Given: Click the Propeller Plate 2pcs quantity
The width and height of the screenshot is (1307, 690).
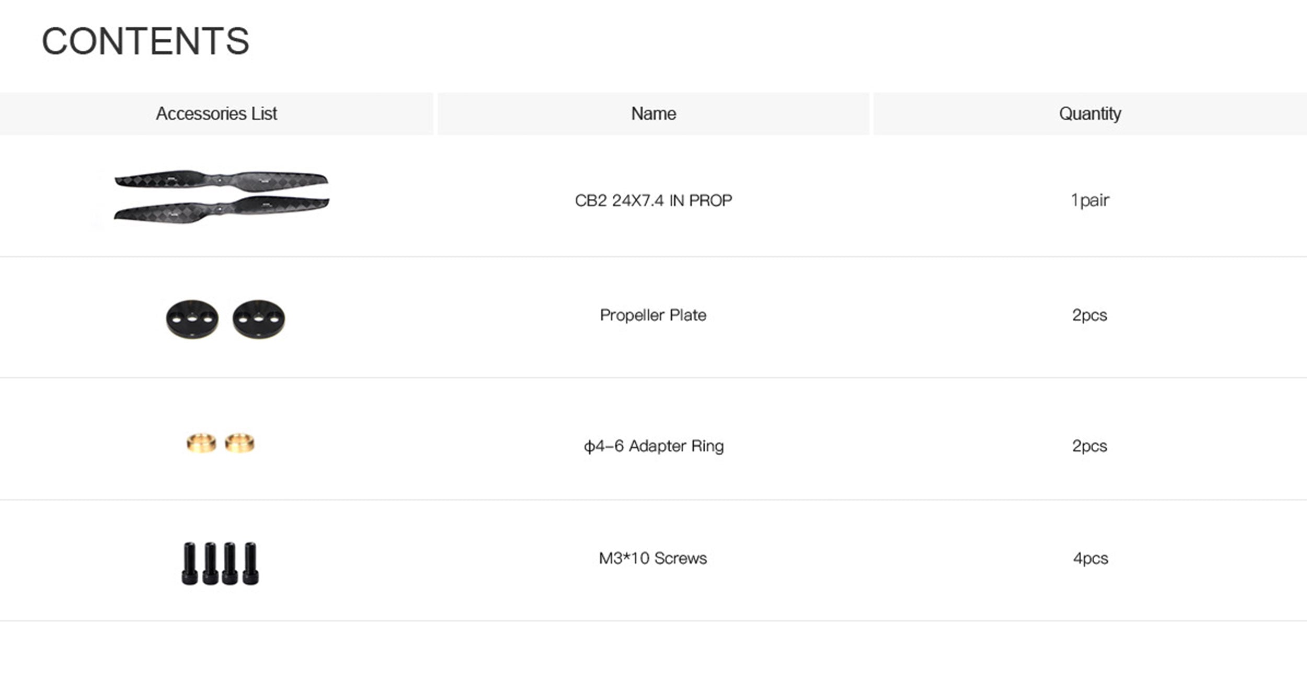Looking at the screenshot, I should tap(1090, 315).
